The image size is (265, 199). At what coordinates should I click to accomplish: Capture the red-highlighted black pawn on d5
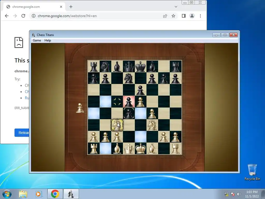(x=129, y=102)
